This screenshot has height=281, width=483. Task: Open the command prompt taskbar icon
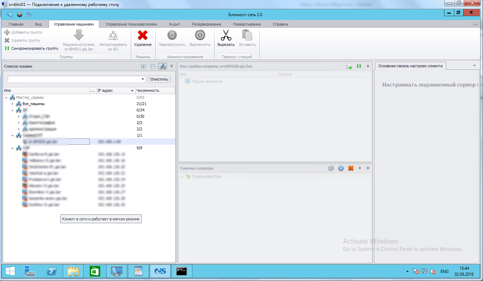tap(182, 271)
